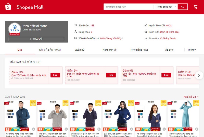Click the help icon beside chat response rate
The image size is (204, 137).
(x=122, y=39)
